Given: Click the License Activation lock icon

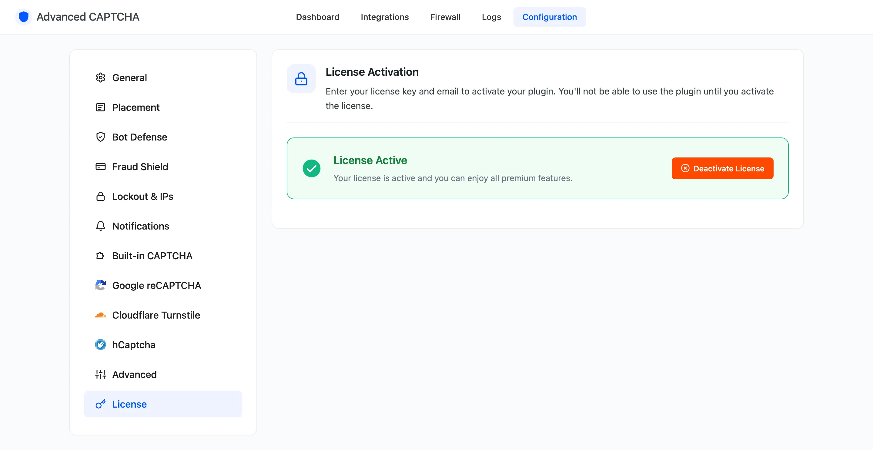Looking at the screenshot, I should pos(301,78).
